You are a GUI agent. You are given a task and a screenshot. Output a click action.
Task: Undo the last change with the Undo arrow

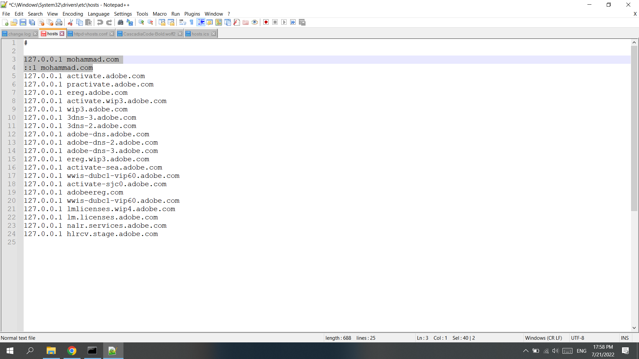100,22
